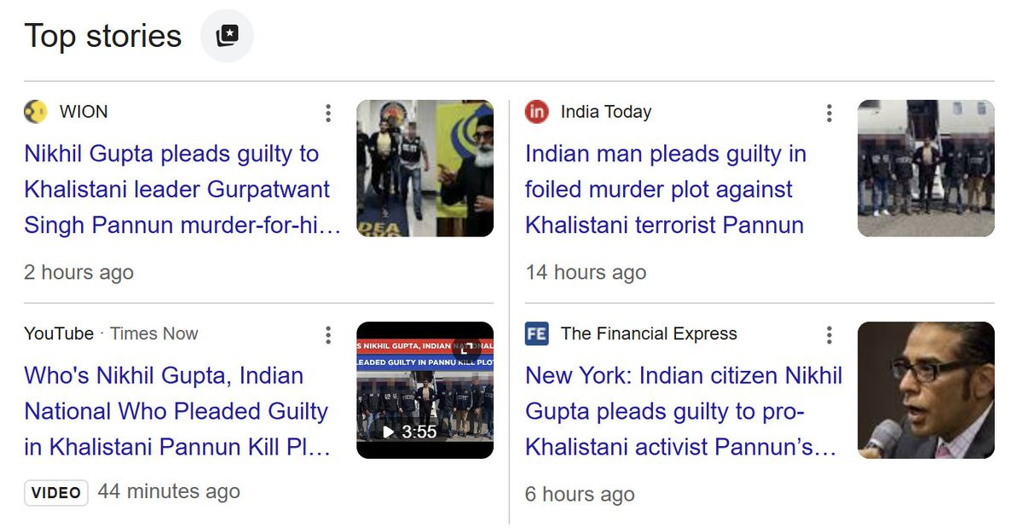Viewport: 1023px width, 528px height.
Task: Click the WION source logo icon
Action: (x=35, y=112)
